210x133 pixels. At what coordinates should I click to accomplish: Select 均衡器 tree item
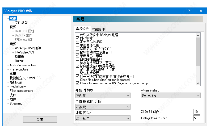pyautogui.click(x=20, y=57)
